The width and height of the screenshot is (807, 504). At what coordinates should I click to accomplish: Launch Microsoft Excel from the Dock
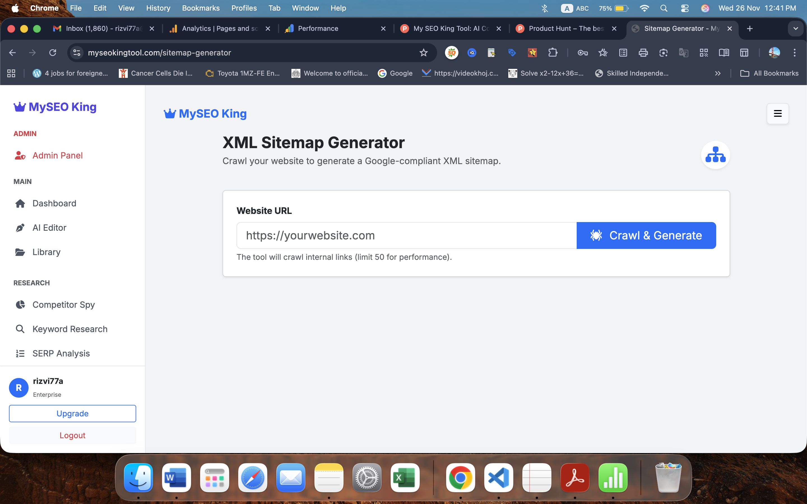[x=405, y=478]
